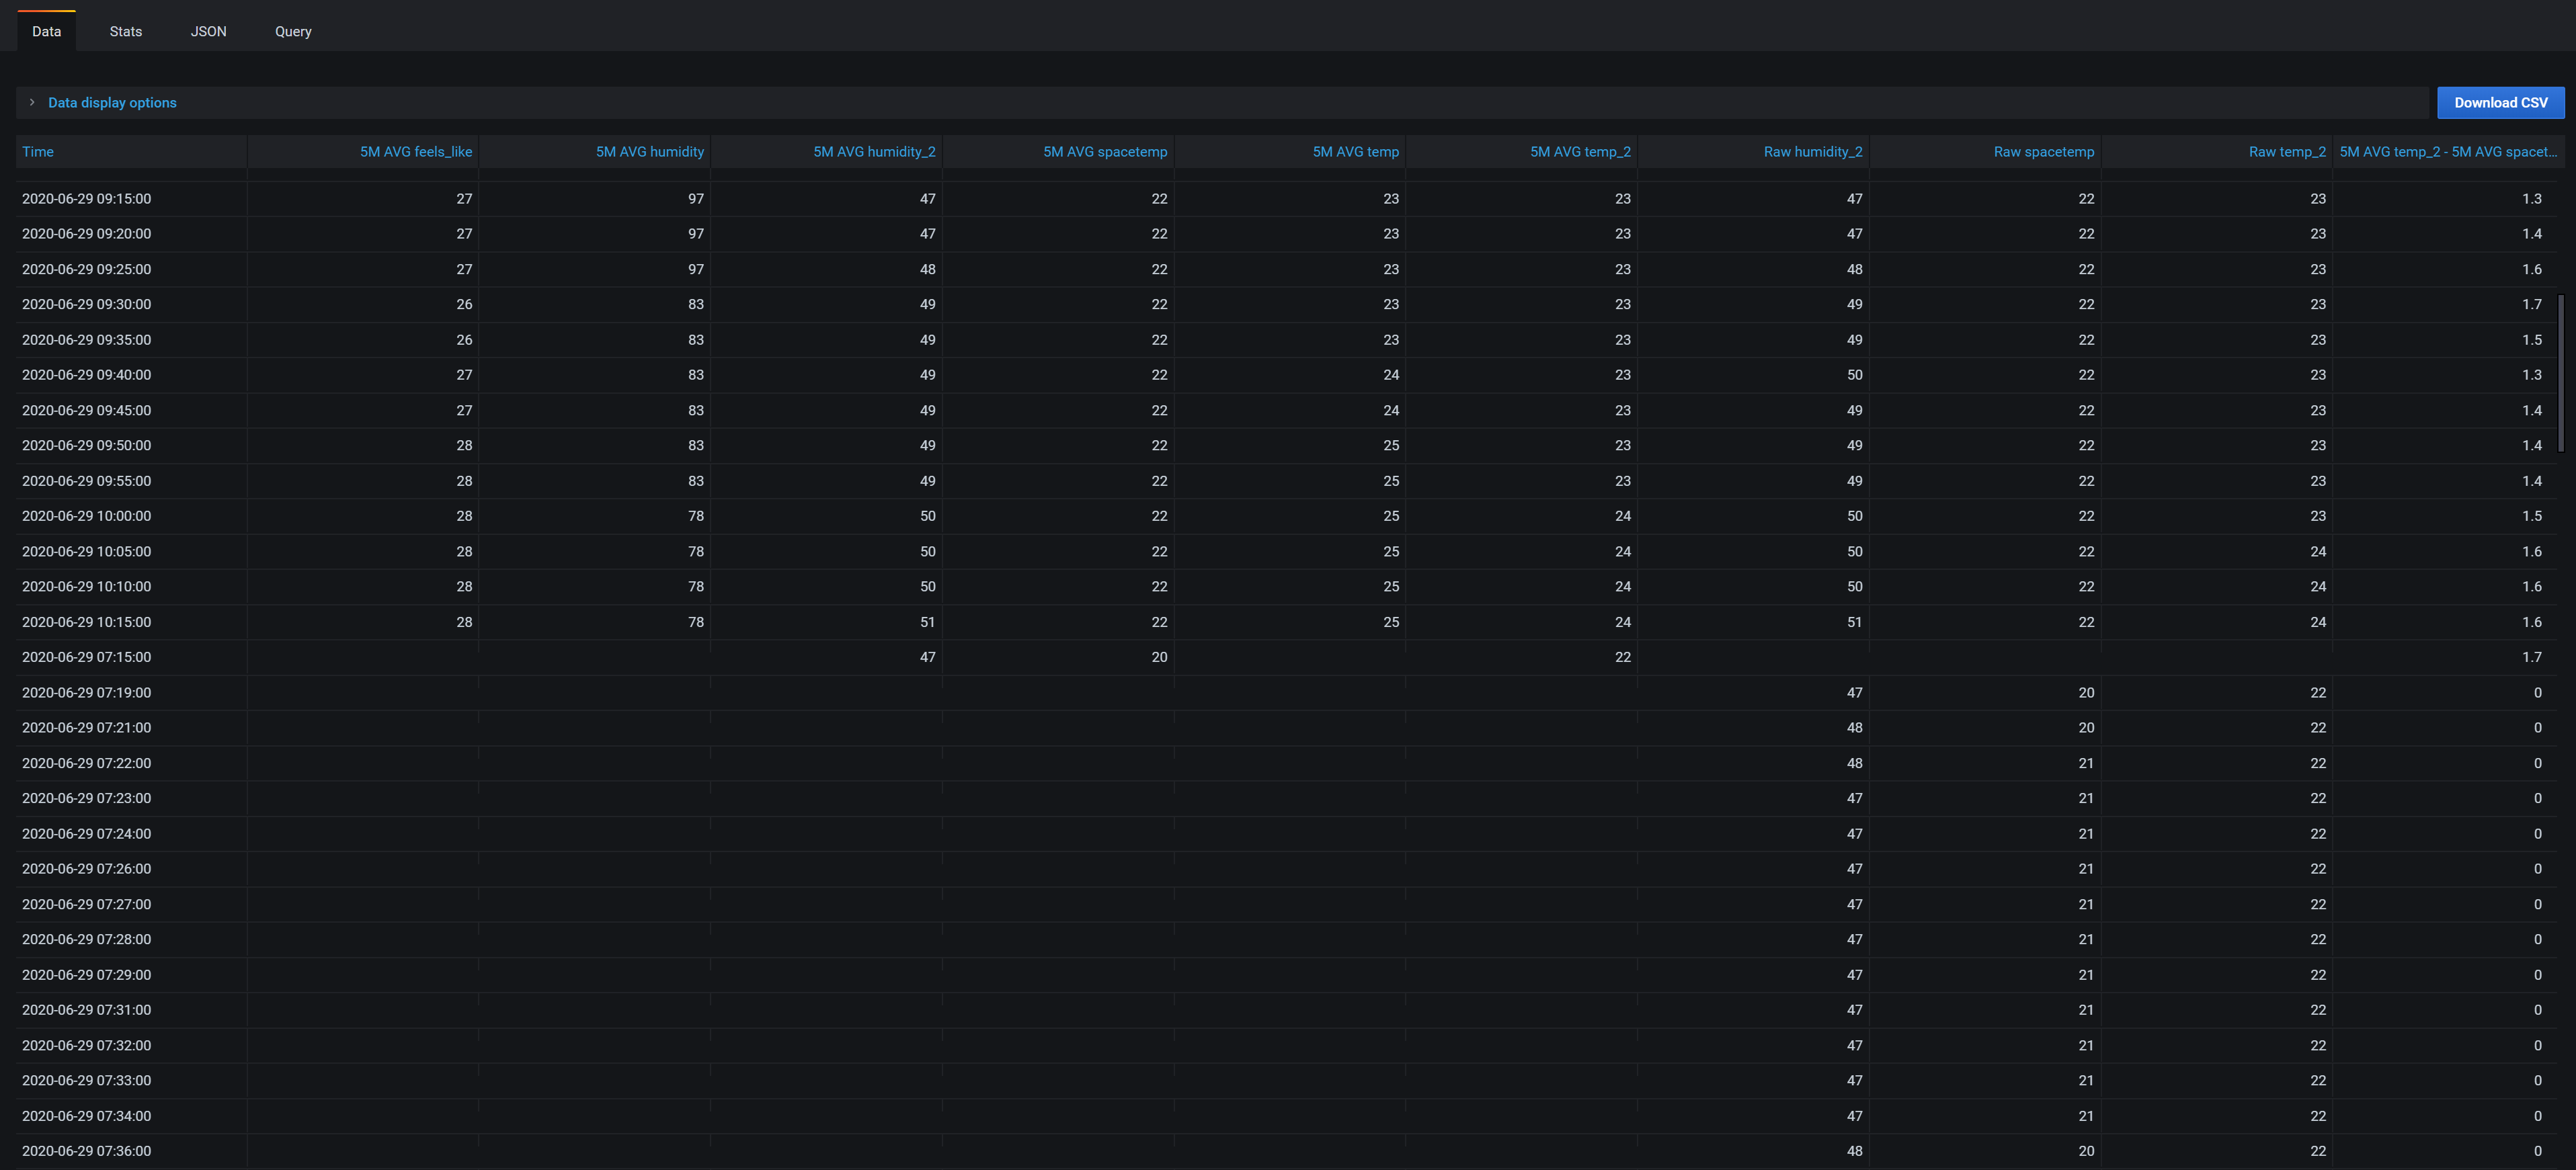Image resolution: width=2576 pixels, height=1170 pixels.
Task: Switch to the Stats tab
Action: click(125, 31)
